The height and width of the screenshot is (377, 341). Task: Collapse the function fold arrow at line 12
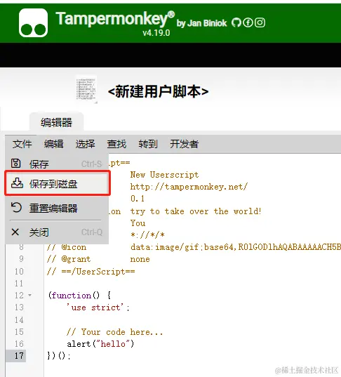[29, 295]
